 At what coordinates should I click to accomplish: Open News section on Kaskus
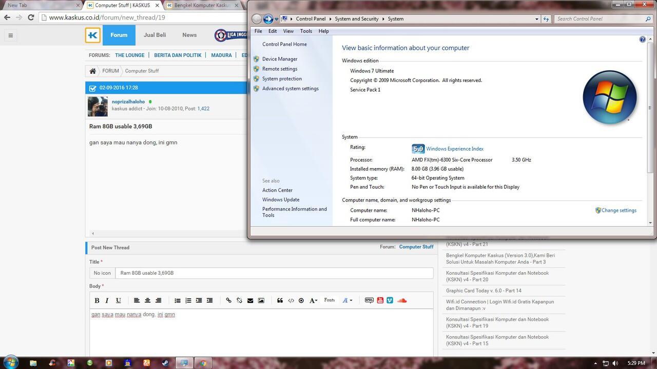189,35
